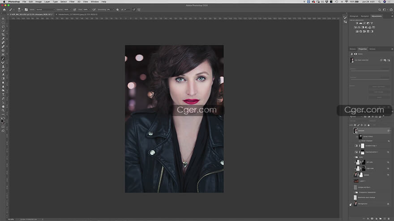Open the Image menu
This screenshot has width=394, height=221.
39,1
